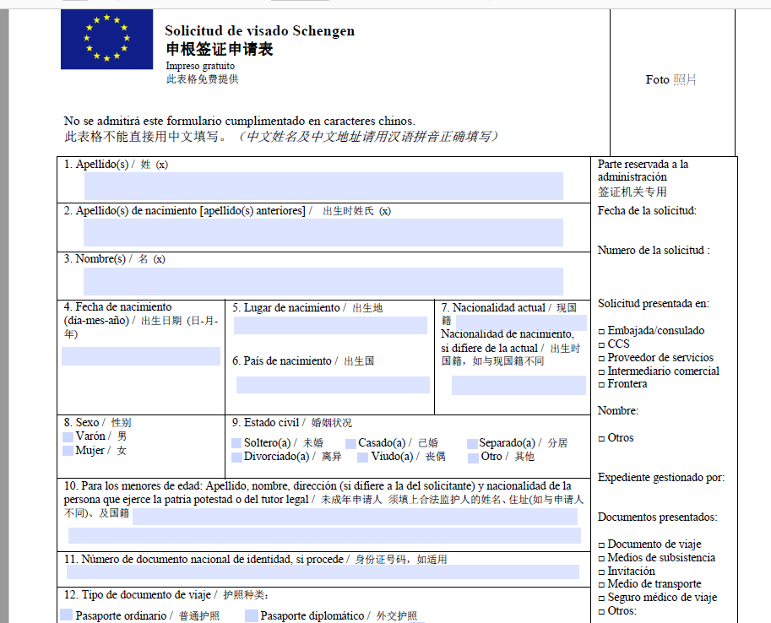Click the 'Documento de viaje' text
The width and height of the screenshot is (771, 623).
click(654, 544)
